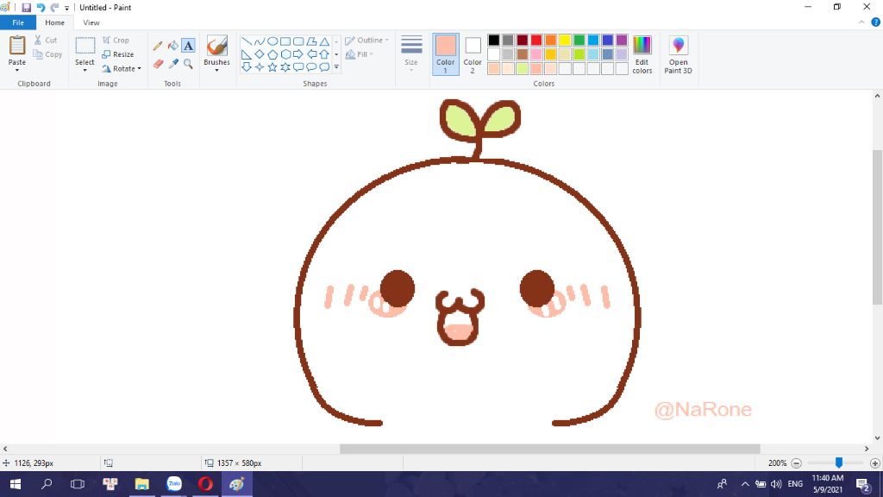Viewport: 883px width, 497px height.
Task: Open File Explorer from taskbar
Action: point(142,484)
